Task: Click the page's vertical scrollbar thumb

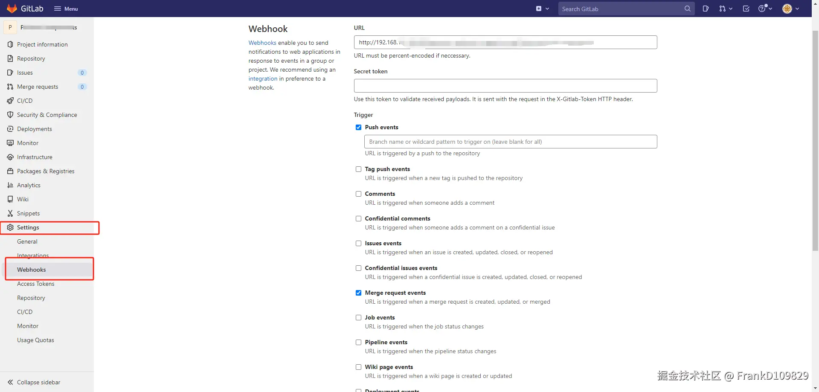Action: (x=815, y=141)
